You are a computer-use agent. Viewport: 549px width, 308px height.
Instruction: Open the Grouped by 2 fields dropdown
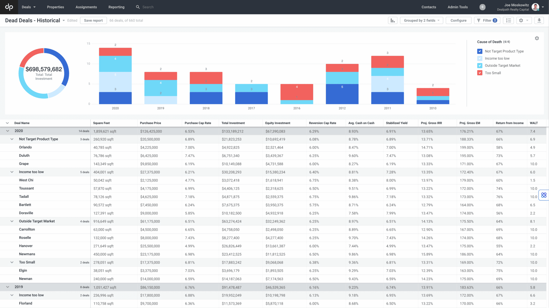[x=421, y=20]
